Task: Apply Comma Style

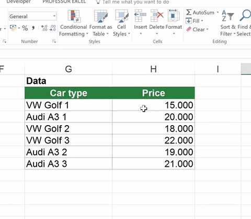Action: 33,28
